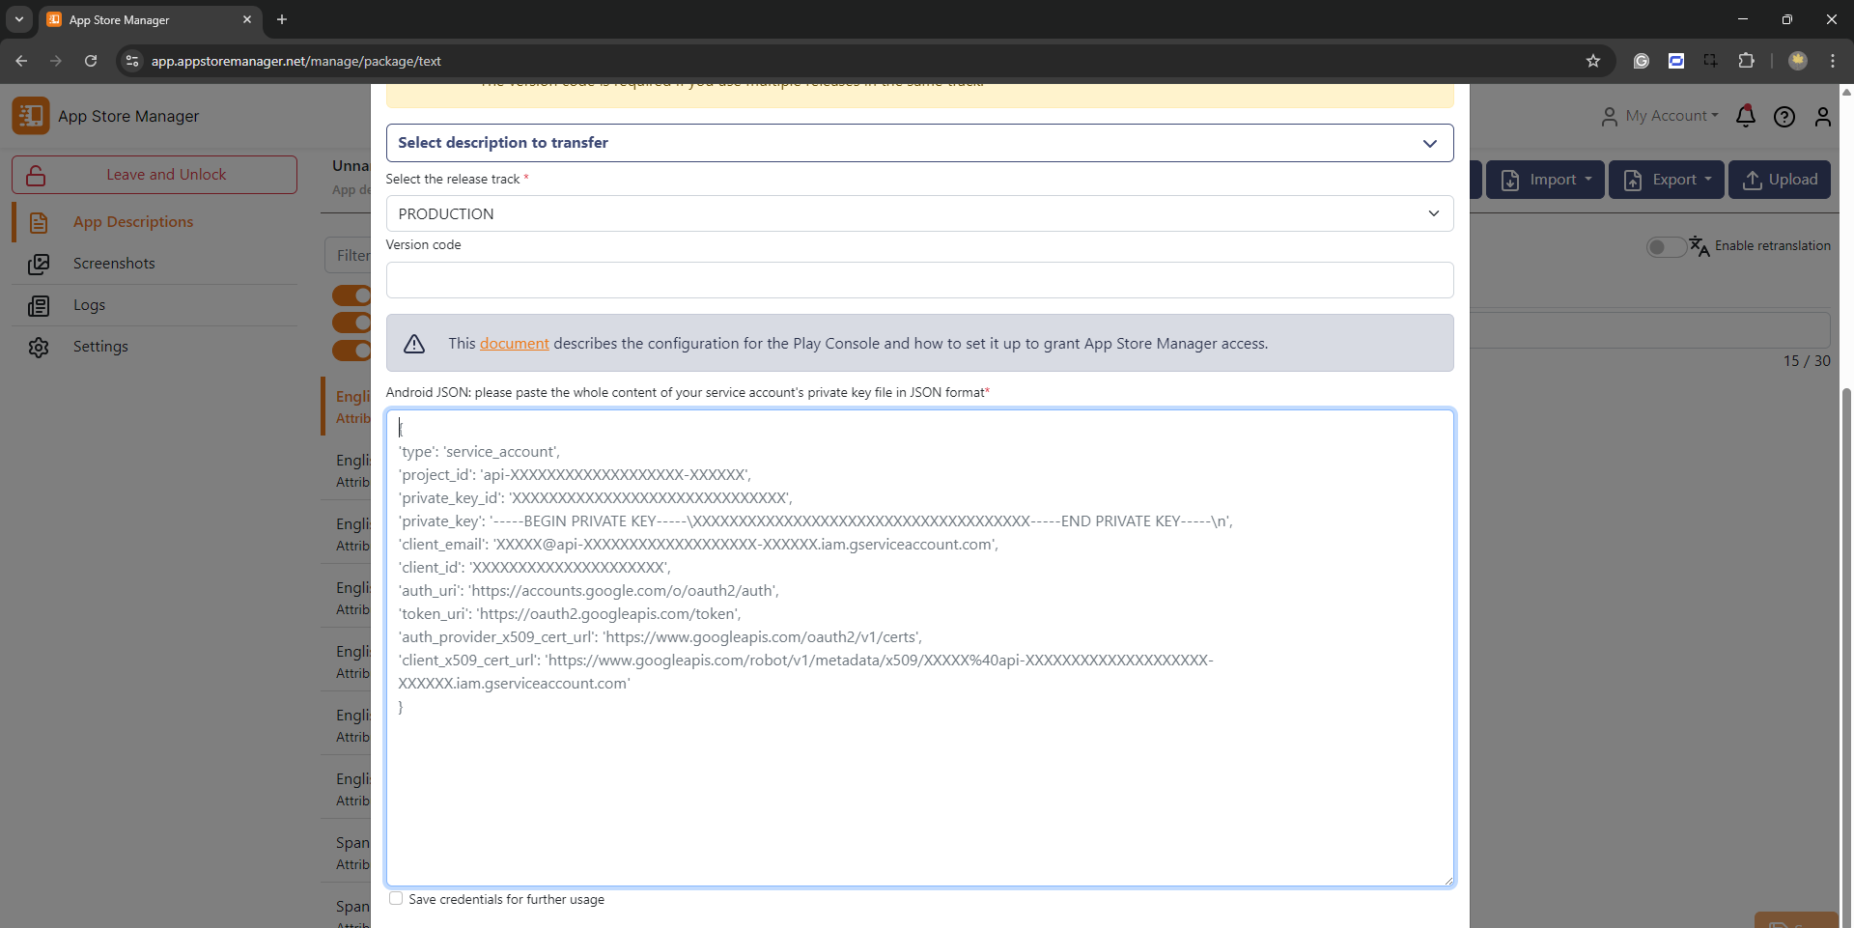The height and width of the screenshot is (928, 1854).
Task: Open the help question mark icon
Action: (1784, 117)
